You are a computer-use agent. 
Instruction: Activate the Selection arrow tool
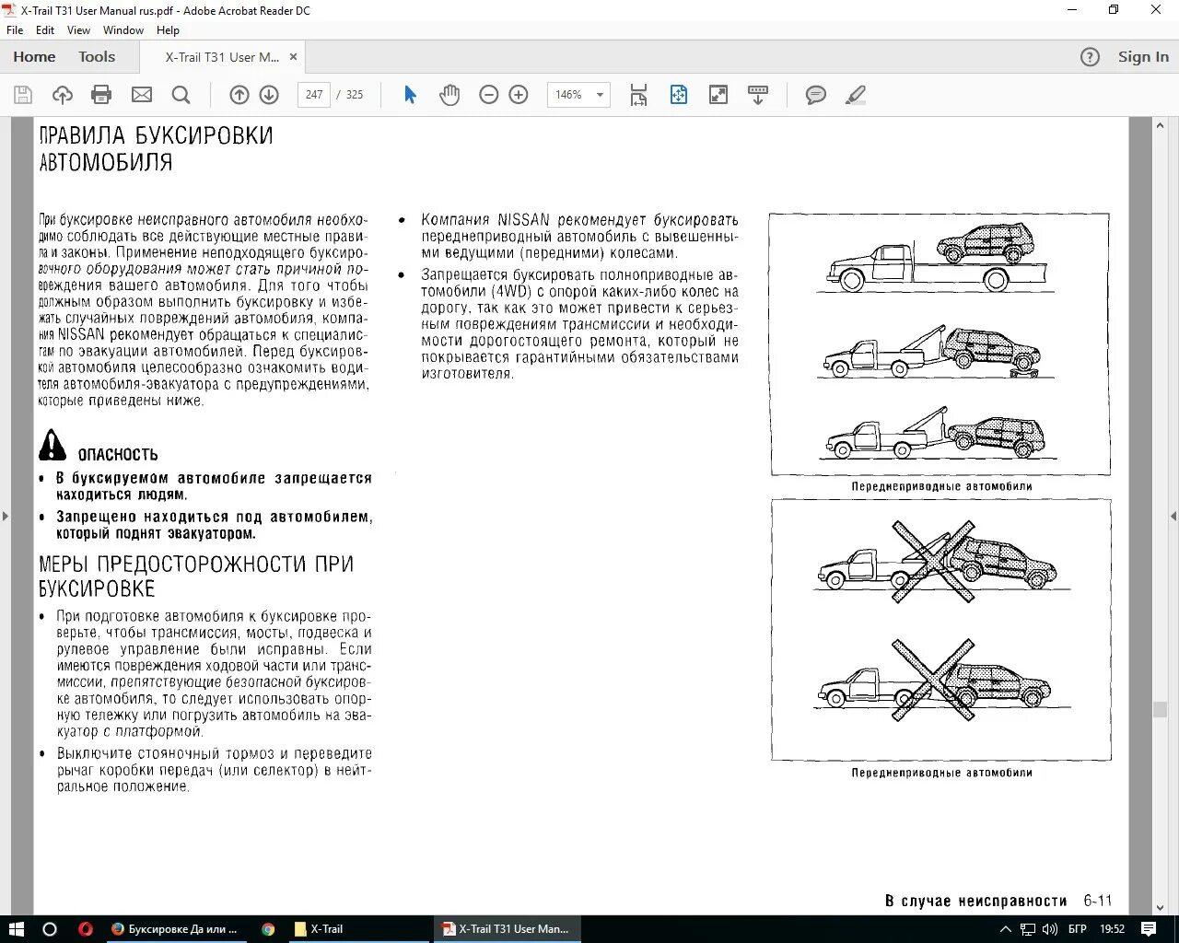(x=411, y=95)
